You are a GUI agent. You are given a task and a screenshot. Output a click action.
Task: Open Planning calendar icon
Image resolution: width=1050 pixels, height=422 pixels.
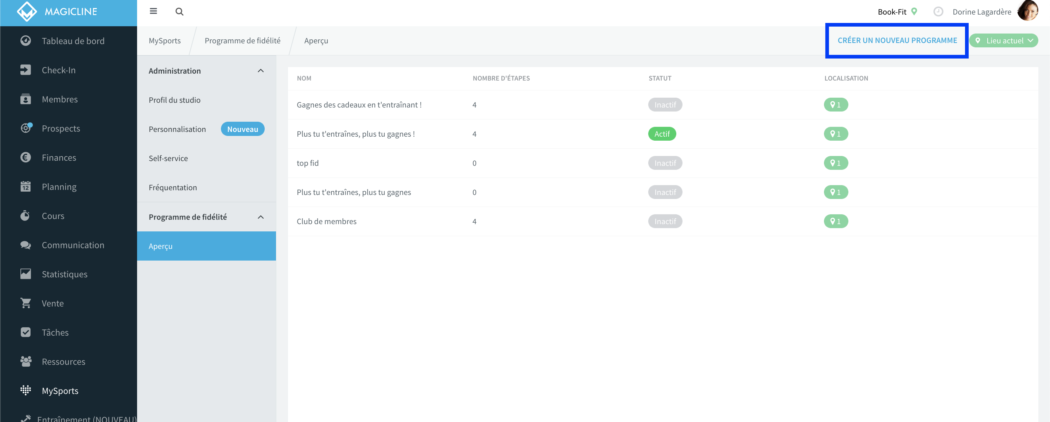pyautogui.click(x=26, y=187)
